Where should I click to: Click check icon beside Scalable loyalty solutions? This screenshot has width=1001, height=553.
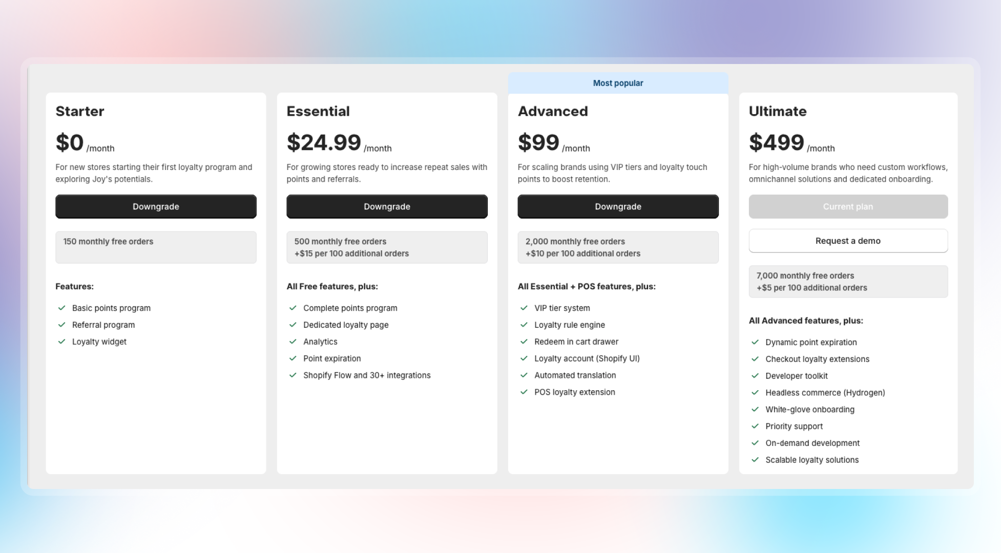tap(755, 460)
